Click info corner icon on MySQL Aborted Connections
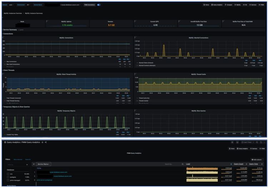This screenshot has width=268, height=188. [135, 37]
